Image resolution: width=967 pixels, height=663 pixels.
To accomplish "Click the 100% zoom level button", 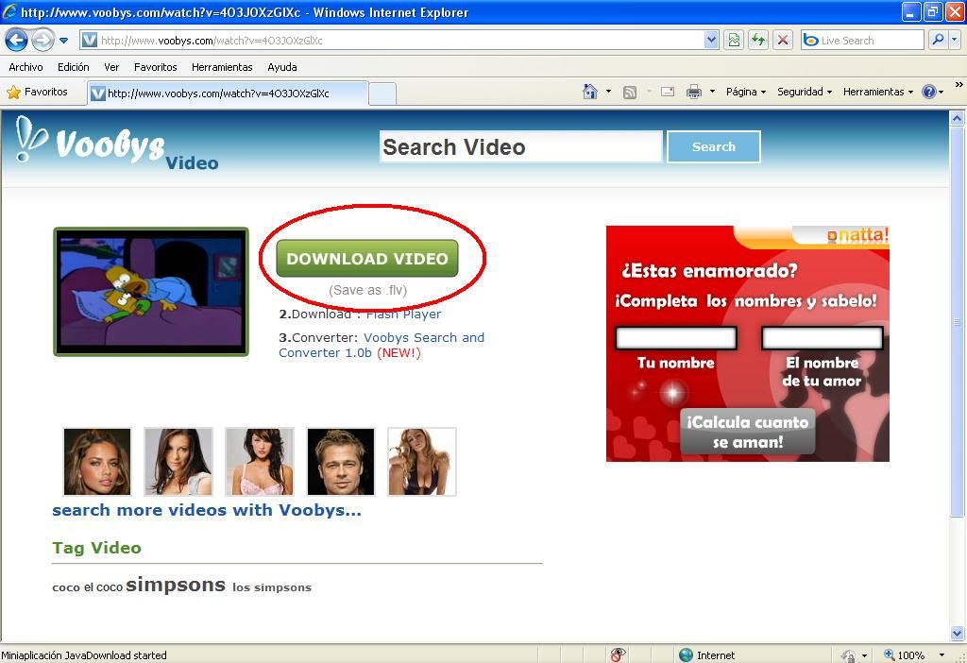I will (x=904, y=655).
